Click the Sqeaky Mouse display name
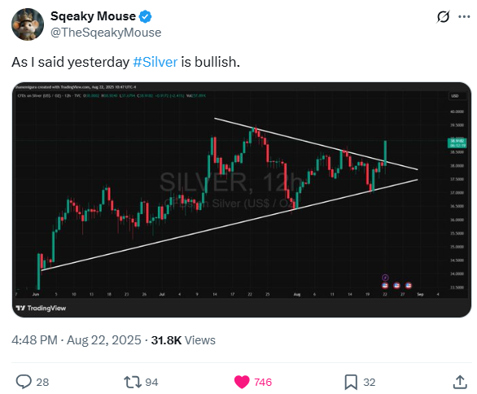477x394 pixels. [x=93, y=16]
